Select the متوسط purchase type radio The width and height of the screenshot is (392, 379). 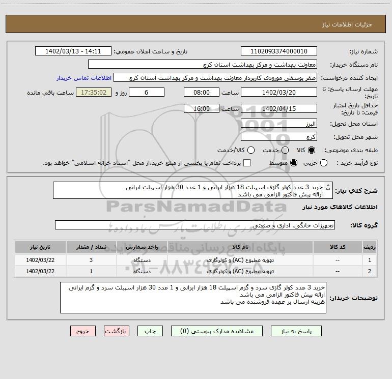click(294, 163)
